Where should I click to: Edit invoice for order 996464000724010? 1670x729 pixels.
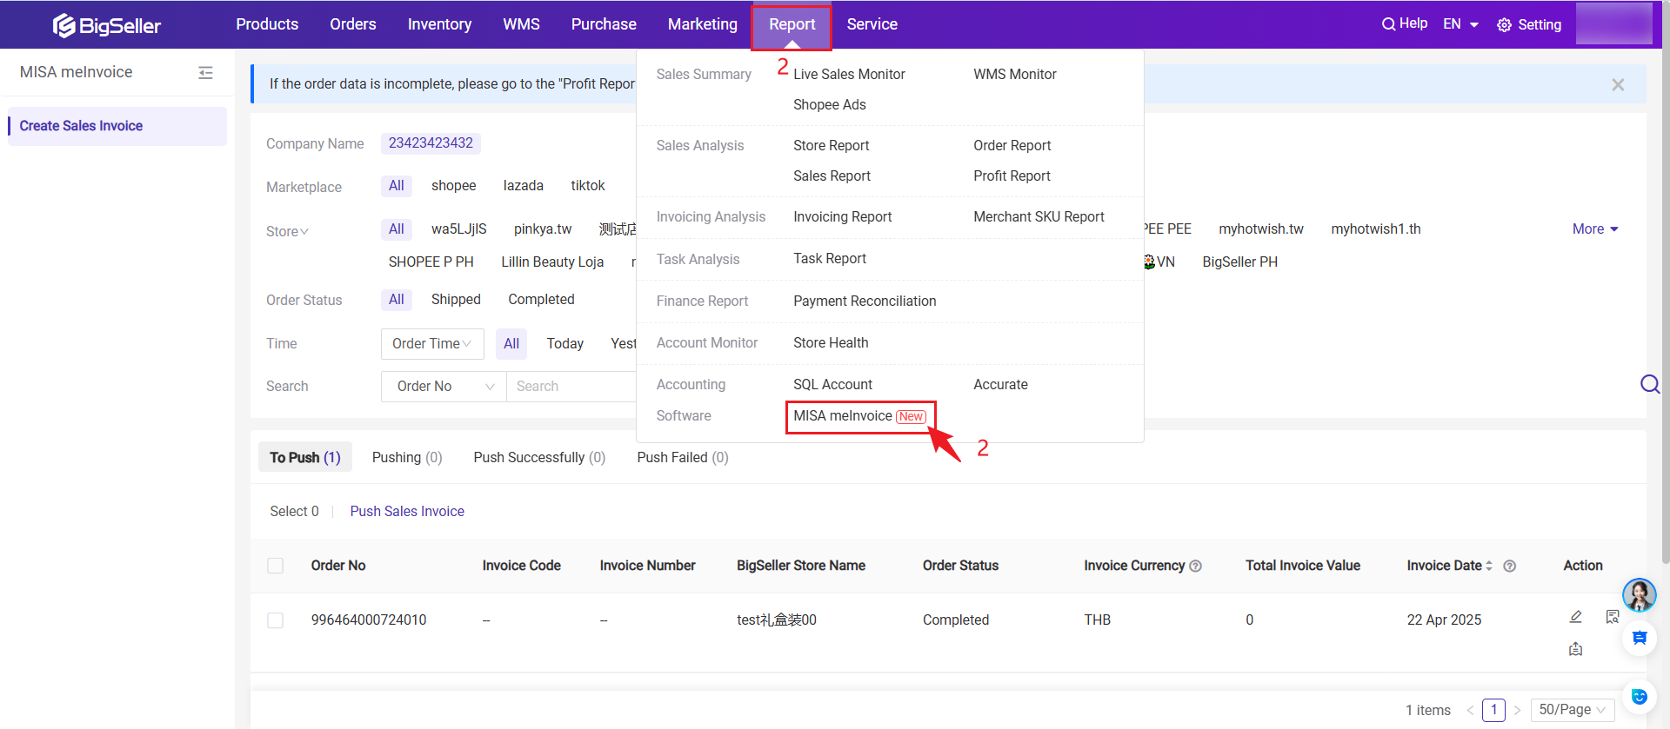[x=1575, y=617]
